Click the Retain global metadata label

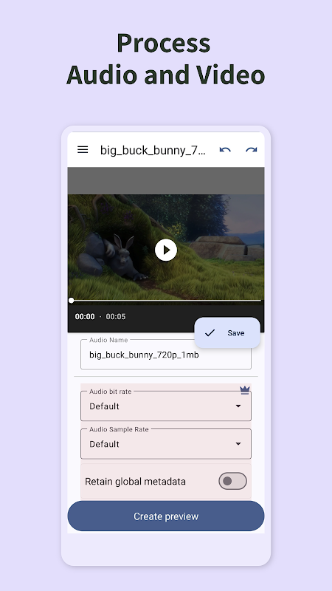[135, 482]
